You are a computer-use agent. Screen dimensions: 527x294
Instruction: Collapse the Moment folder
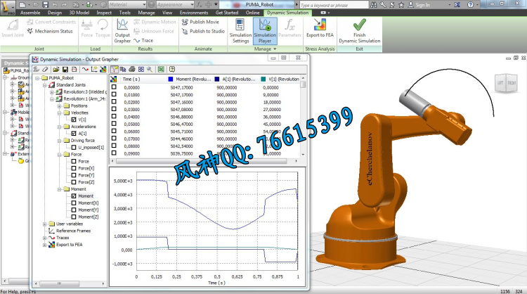coord(59,189)
